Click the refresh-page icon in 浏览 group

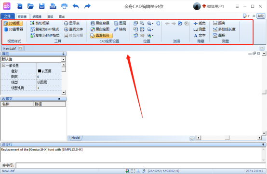coord(180,23)
